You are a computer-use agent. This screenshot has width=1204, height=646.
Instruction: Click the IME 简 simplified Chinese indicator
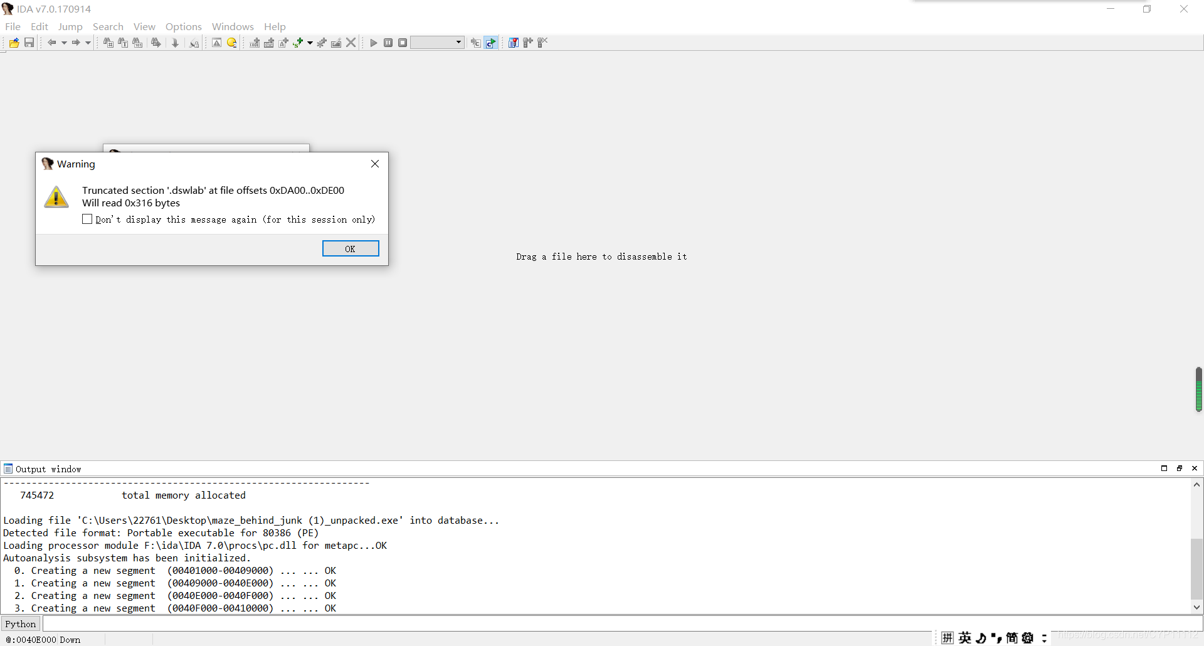[x=1012, y=638]
